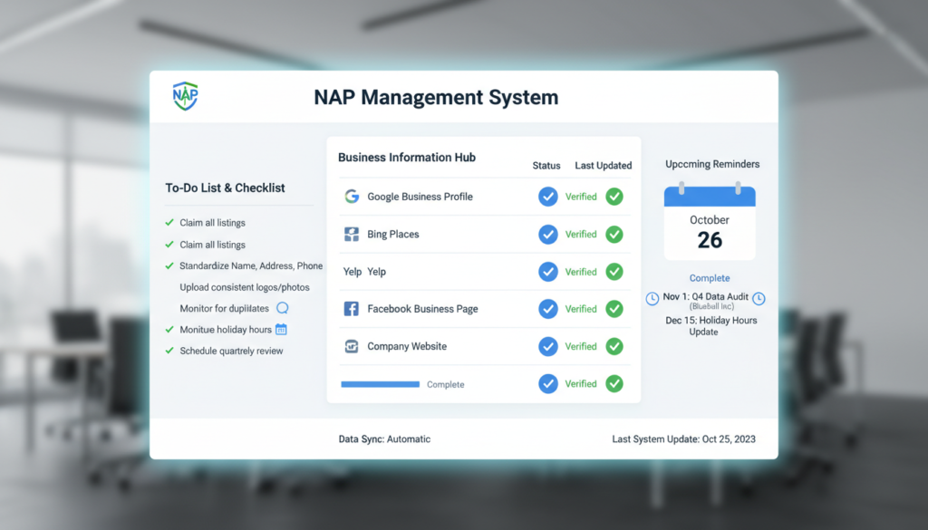
Task: Click the Google Business Profile icon
Action: (x=353, y=196)
